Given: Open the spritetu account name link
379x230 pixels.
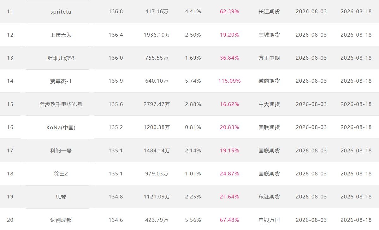Looking at the screenshot, I should [x=61, y=12].
